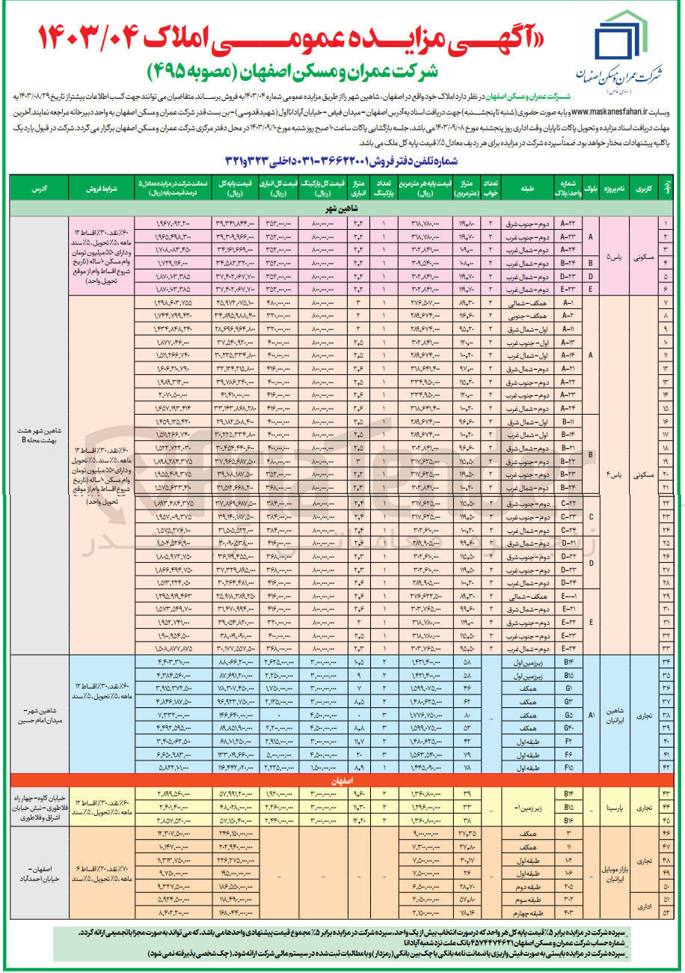
Task: Select unit «A-11» in the unit number column
Action: coord(567,328)
